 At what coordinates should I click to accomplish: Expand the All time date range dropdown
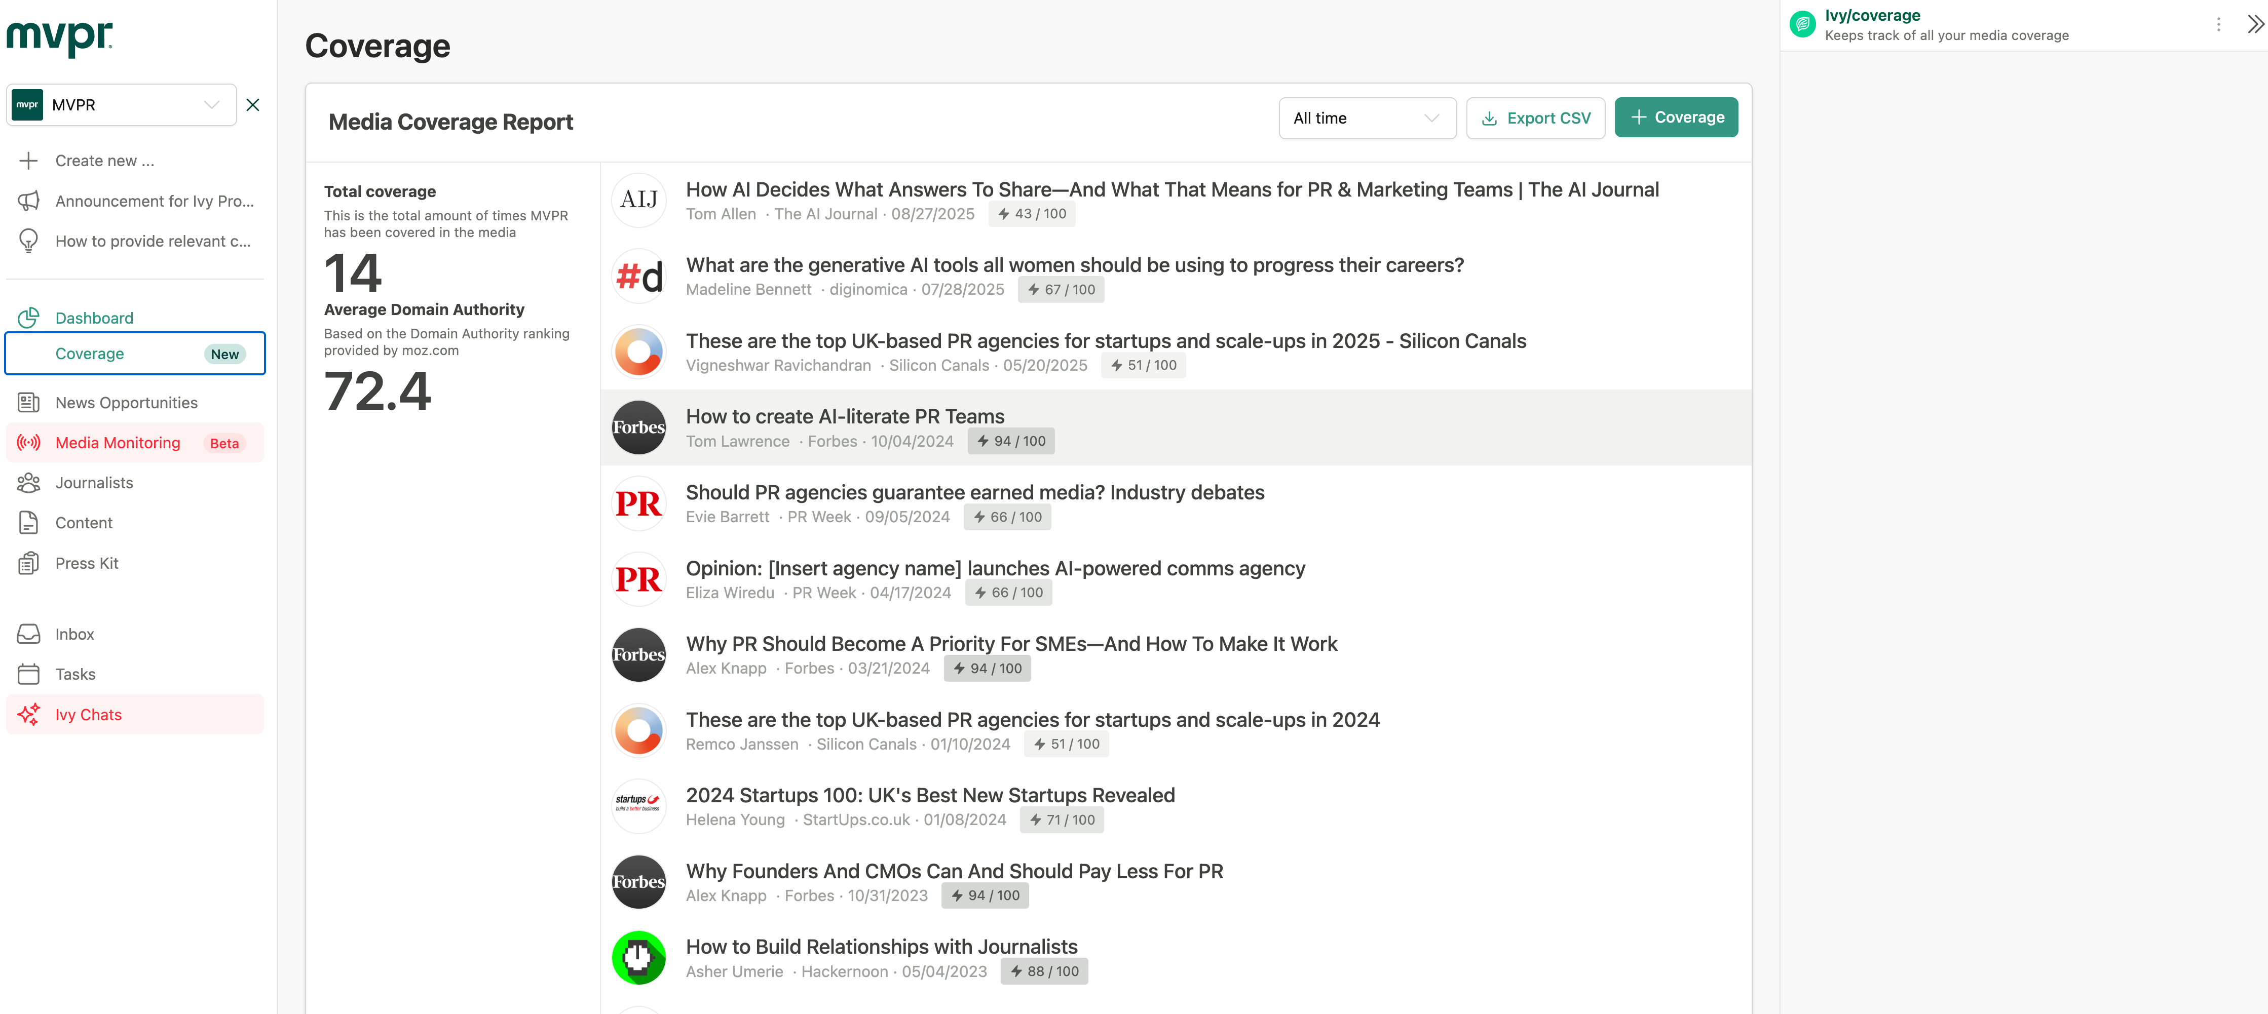[x=1367, y=118]
